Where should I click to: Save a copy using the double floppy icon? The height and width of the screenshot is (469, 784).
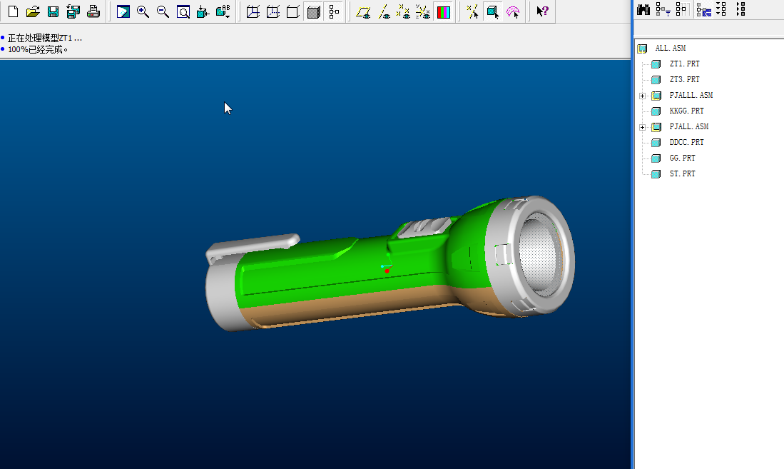pyautogui.click(x=73, y=11)
